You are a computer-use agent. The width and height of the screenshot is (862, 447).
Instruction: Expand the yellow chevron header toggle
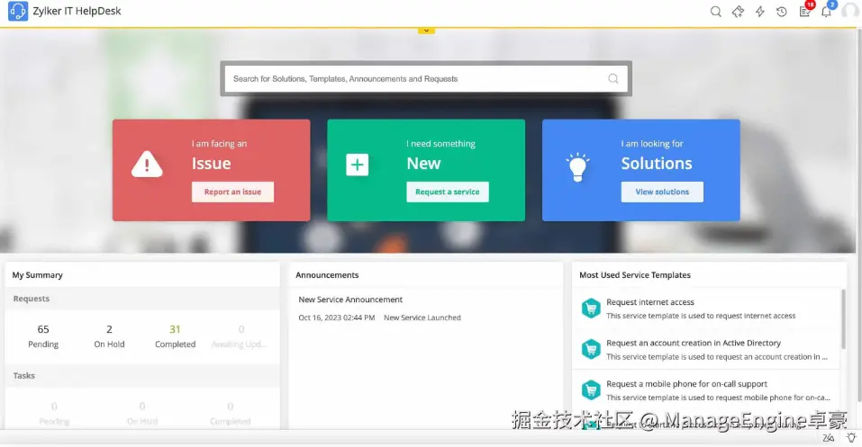click(x=426, y=31)
